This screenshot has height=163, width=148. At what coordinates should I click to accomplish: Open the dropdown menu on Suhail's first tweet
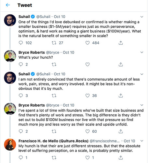point(142,17)
